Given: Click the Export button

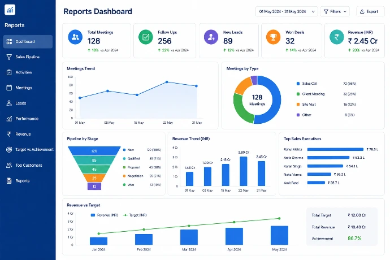Looking at the screenshot, I should tap(370, 11).
